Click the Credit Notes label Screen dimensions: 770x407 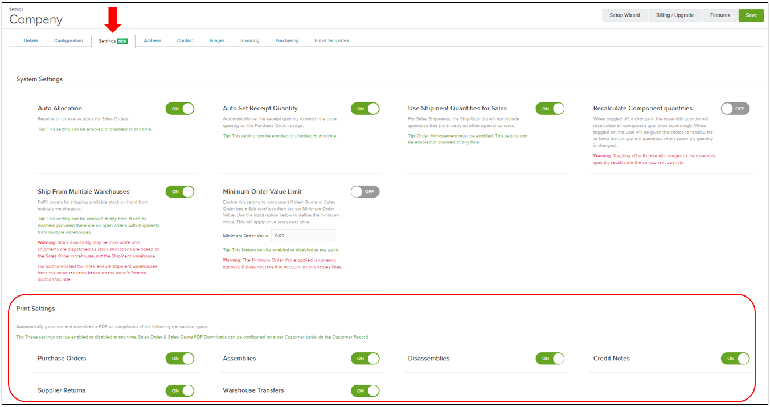coord(612,359)
